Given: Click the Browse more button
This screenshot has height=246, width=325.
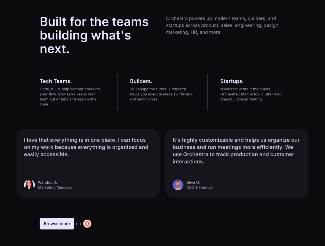Looking at the screenshot, I should [57, 224].
